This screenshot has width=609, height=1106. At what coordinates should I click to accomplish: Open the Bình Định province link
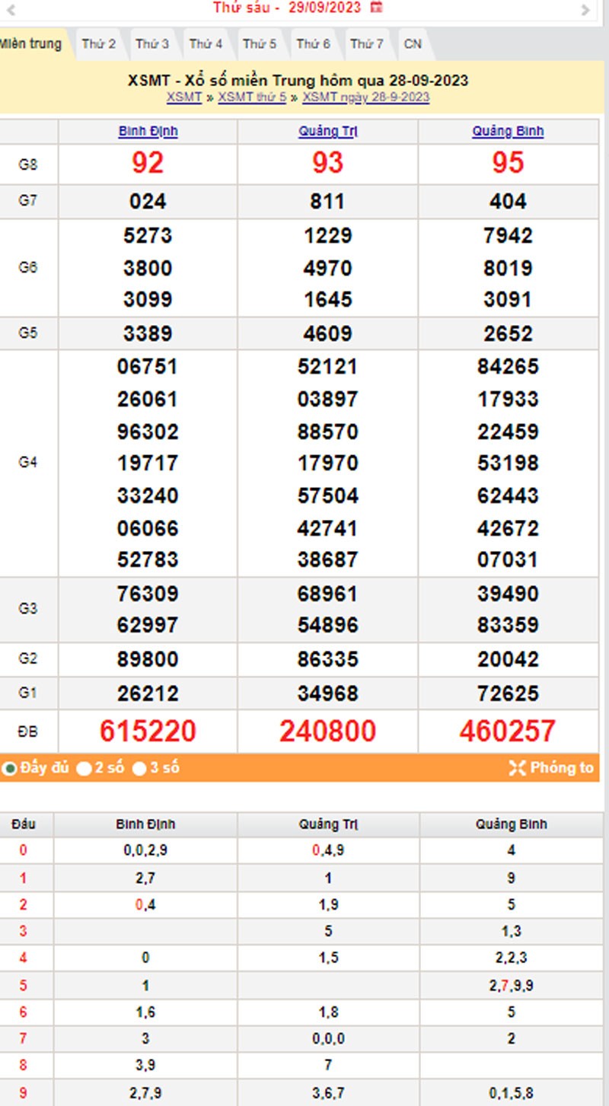pyautogui.click(x=148, y=131)
